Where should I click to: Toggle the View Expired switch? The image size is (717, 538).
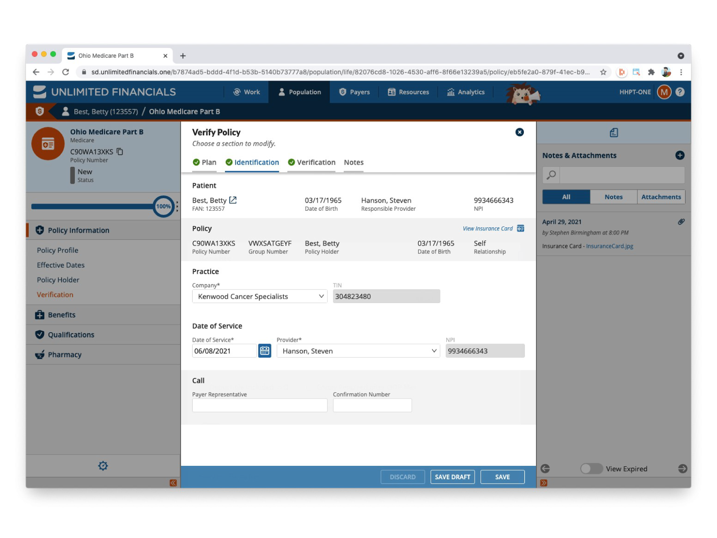591,469
